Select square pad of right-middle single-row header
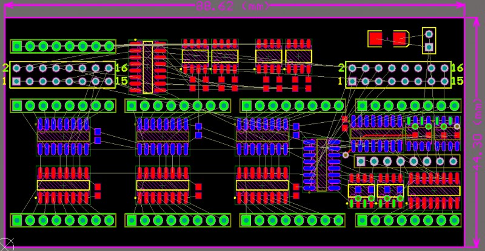This screenshot has width=485, height=251. pyautogui.click(x=361, y=161)
